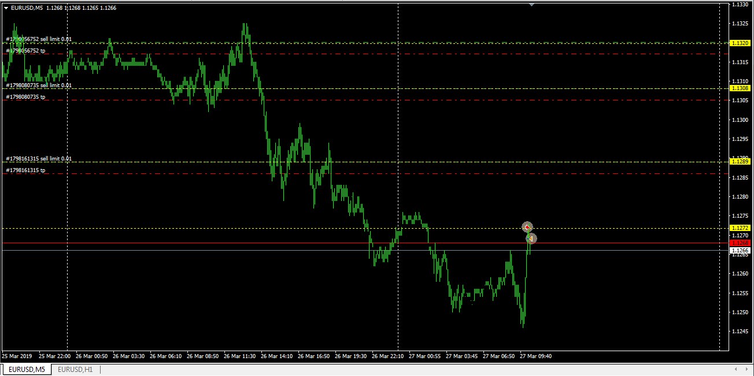Switch to the EURUSD,M5 chart tab
This screenshot has width=754, height=376.
click(27, 369)
